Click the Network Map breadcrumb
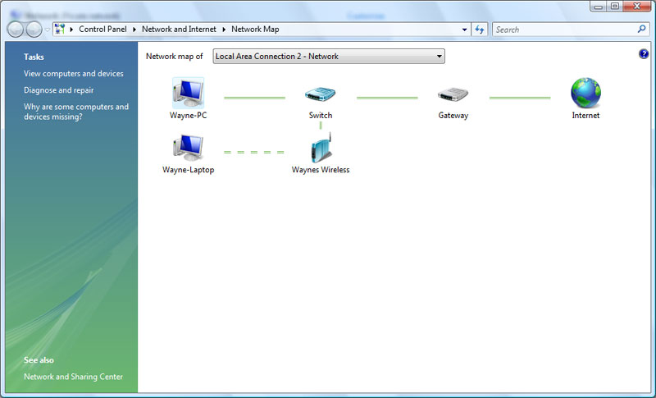This screenshot has width=656, height=398. pos(255,30)
